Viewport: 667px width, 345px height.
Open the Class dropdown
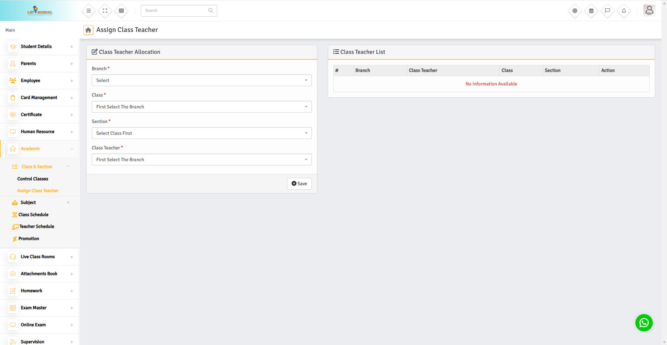coord(202,107)
